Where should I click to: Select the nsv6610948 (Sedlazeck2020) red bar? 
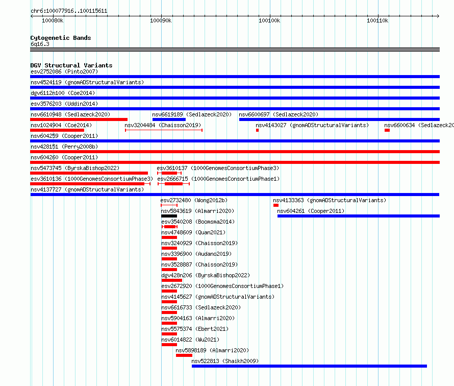point(79,119)
